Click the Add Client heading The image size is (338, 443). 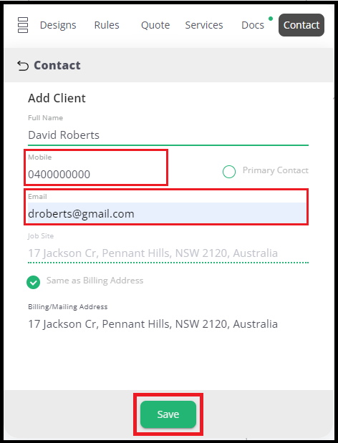(x=57, y=98)
